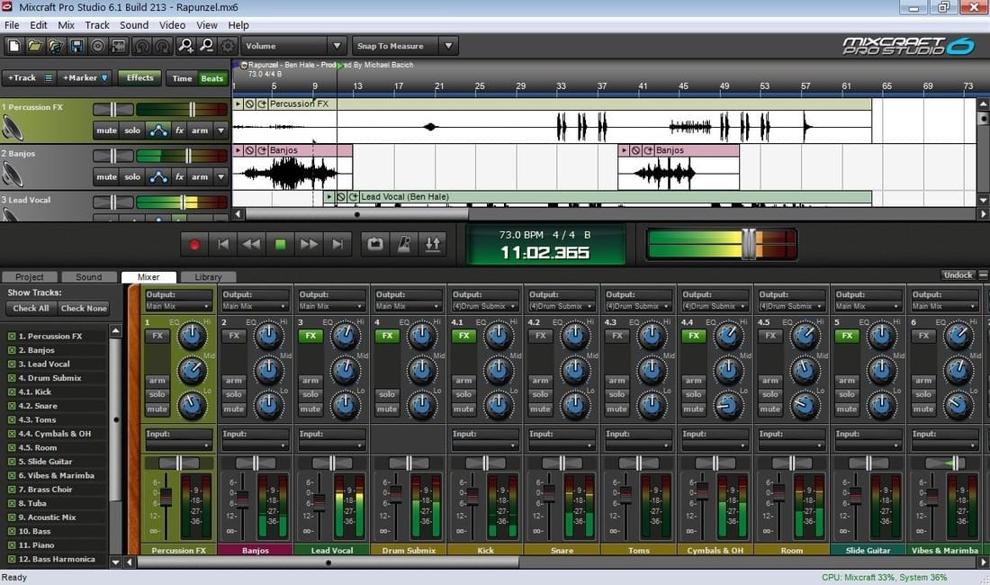
Task: Solo the Banjos track in the track header
Action: [132, 177]
